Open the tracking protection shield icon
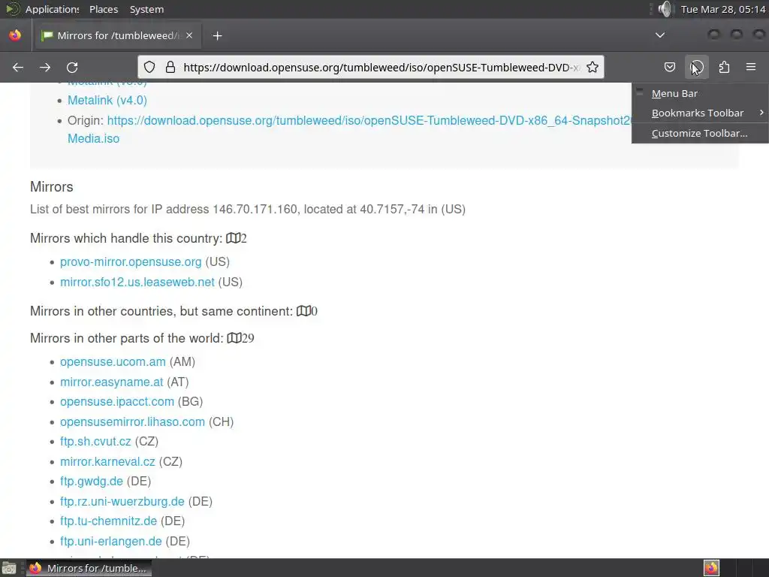Screen dimensions: 769x577 [149, 67]
